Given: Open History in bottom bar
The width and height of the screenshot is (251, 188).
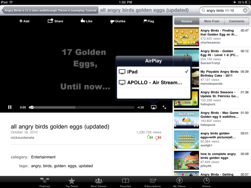Looking at the screenshot, I should [206, 182].
